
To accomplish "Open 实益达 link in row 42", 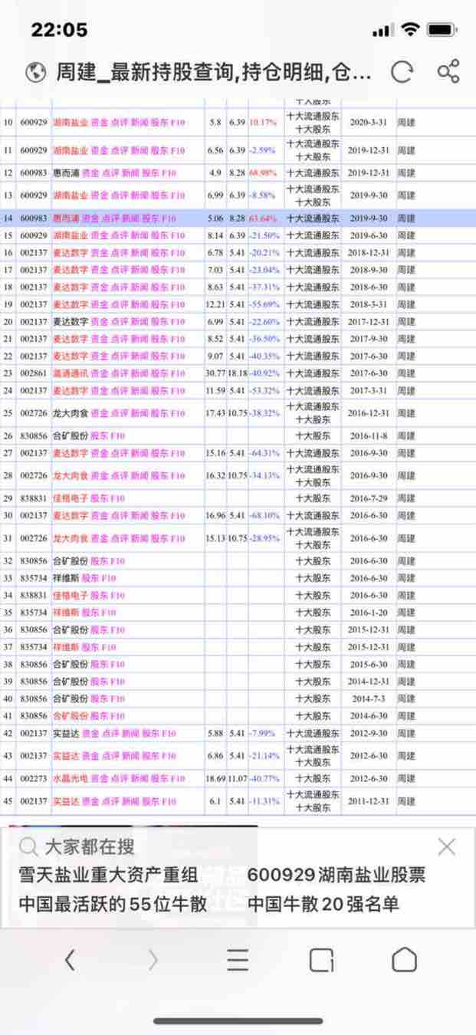I will point(65,734).
